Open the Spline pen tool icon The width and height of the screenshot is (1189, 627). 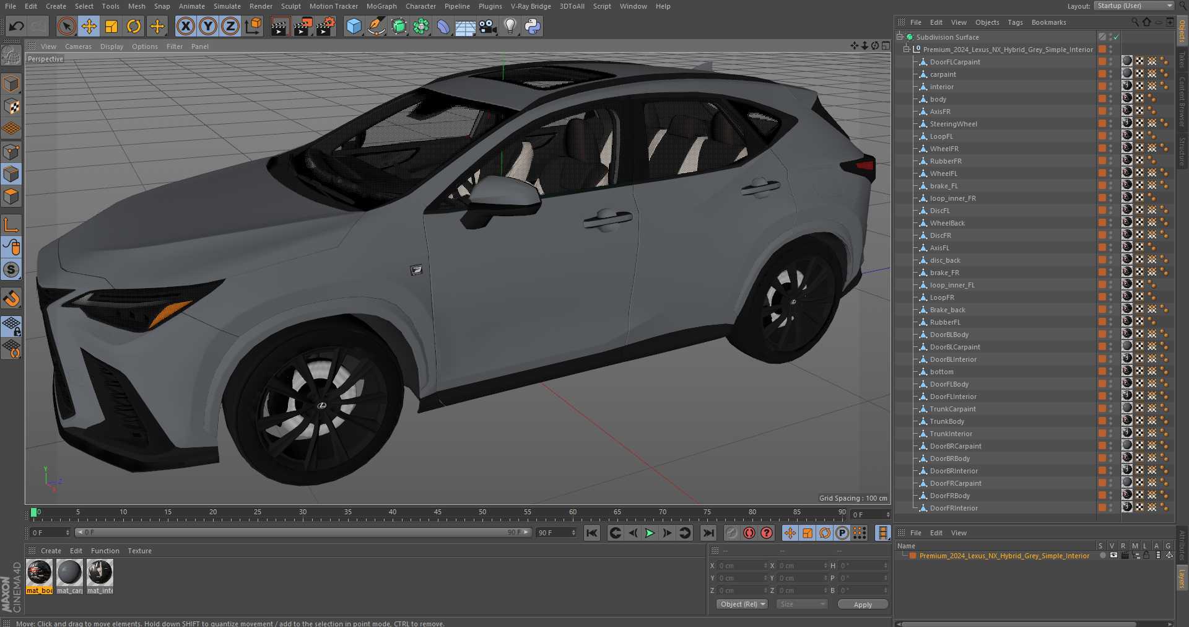[x=376, y=26]
